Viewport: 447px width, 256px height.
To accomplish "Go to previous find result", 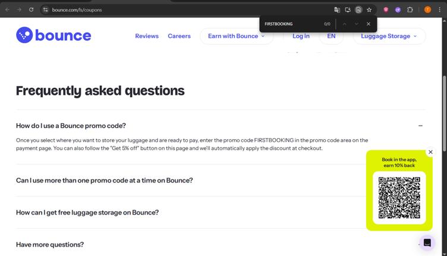I will pos(344,24).
